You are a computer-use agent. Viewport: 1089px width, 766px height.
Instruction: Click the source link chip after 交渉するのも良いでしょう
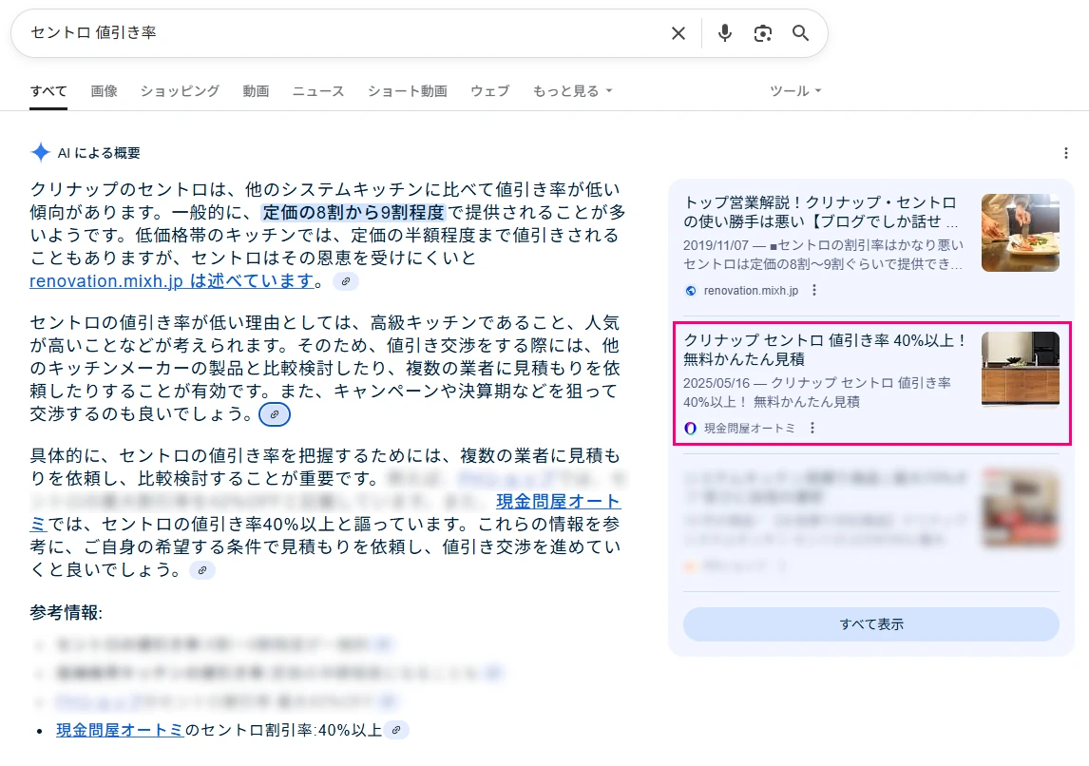[275, 414]
